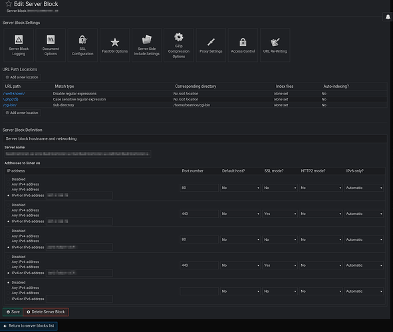Open SSL mode dropdown in second port 80 row
The image size is (393, 332).
coord(280,240)
